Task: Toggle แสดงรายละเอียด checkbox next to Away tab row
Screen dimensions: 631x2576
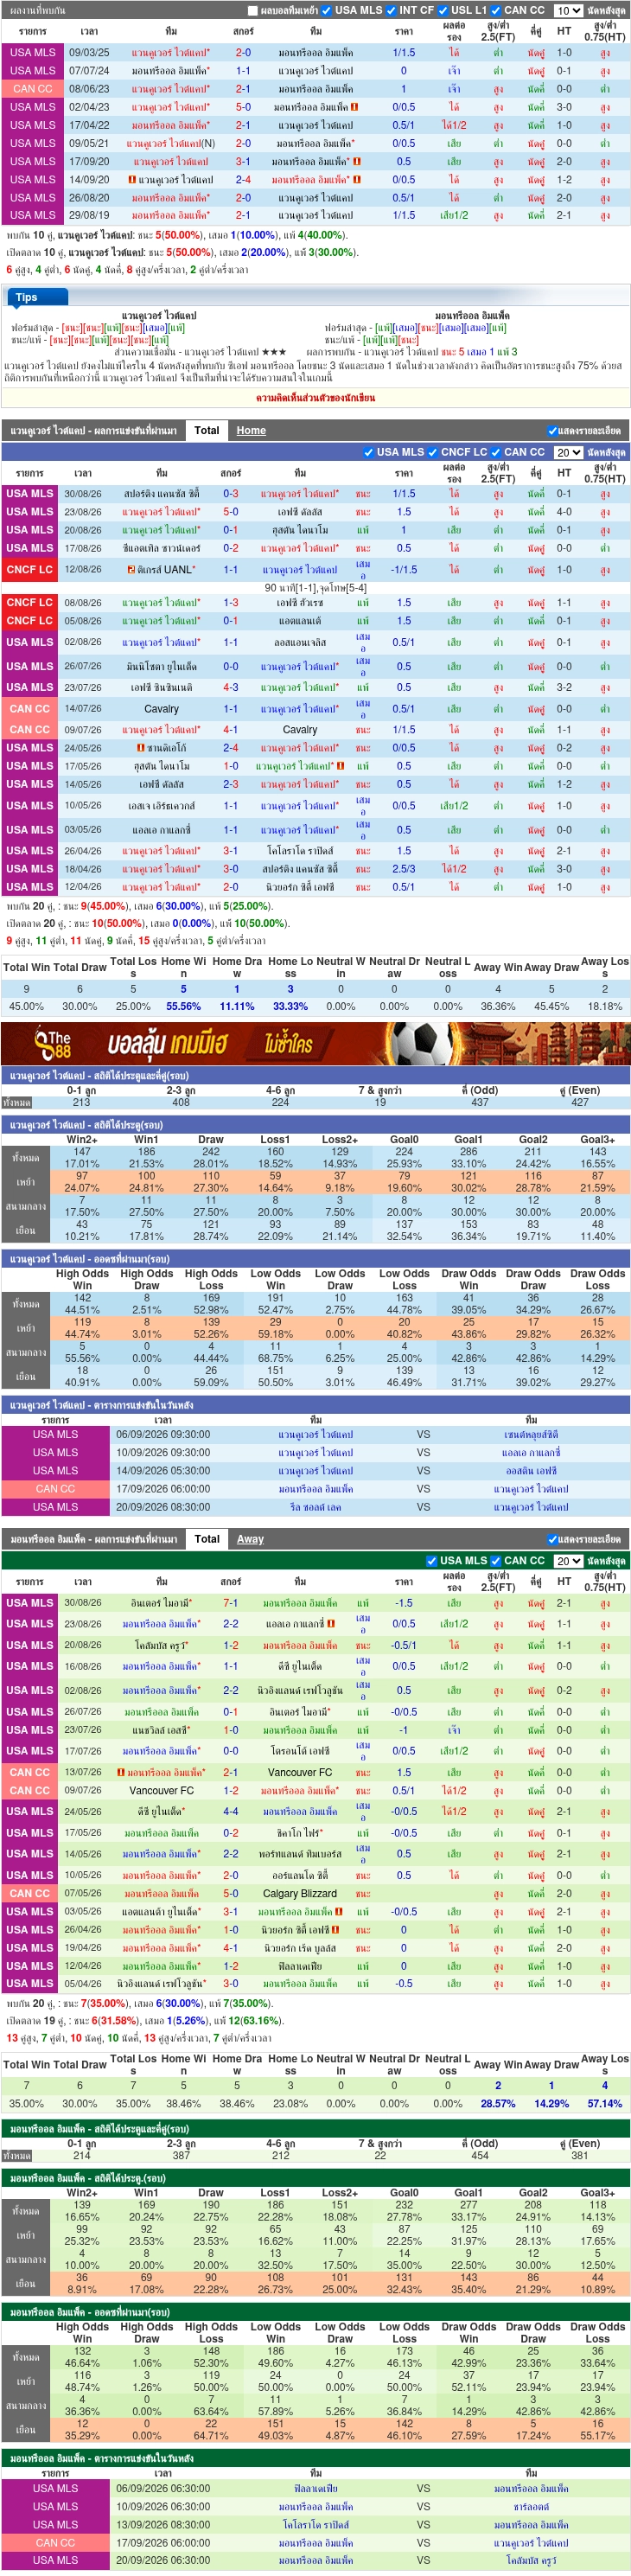Action: 553,1539
